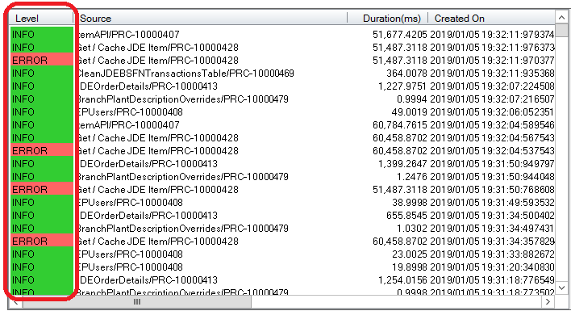Click the horizontal scrollbar right arrow

coord(548,302)
